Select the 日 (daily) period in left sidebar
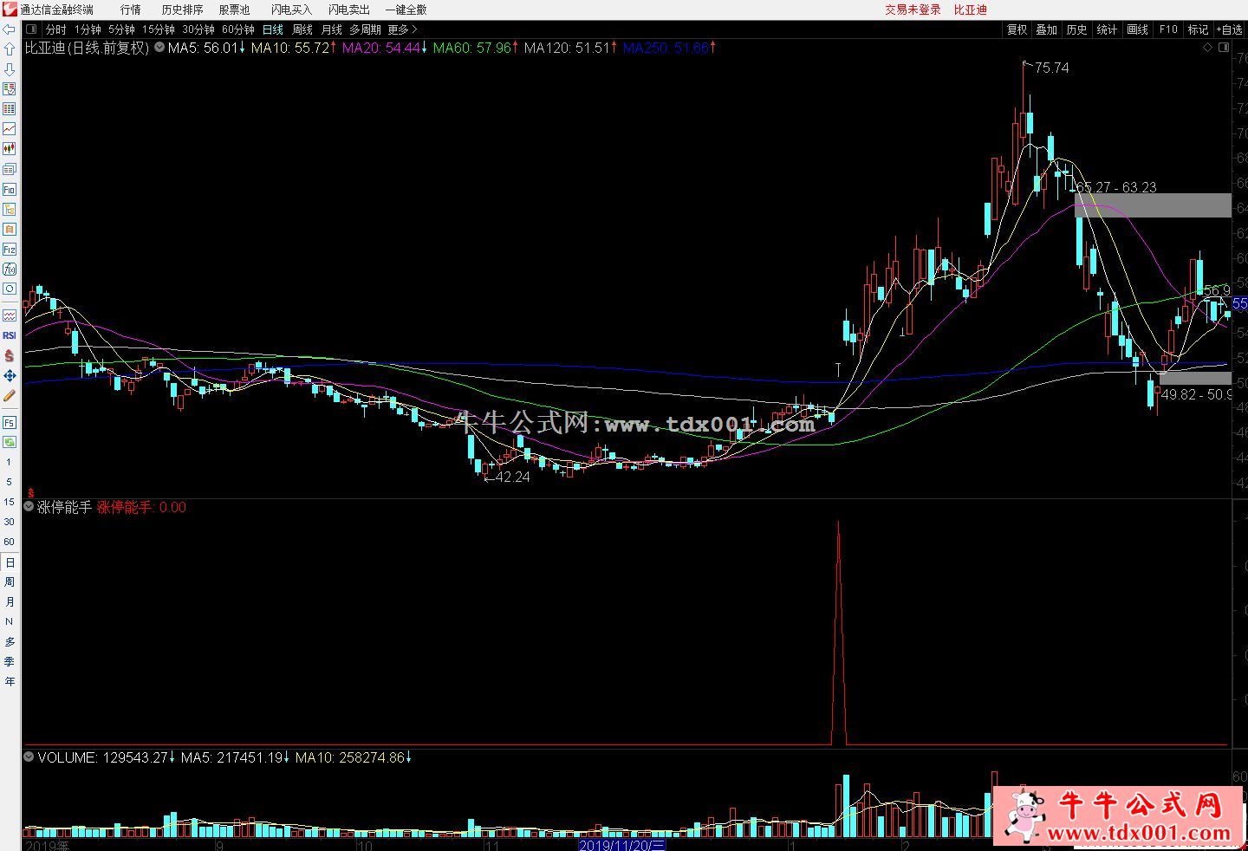Image resolution: width=1248 pixels, height=851 pixels. point(10,562)
